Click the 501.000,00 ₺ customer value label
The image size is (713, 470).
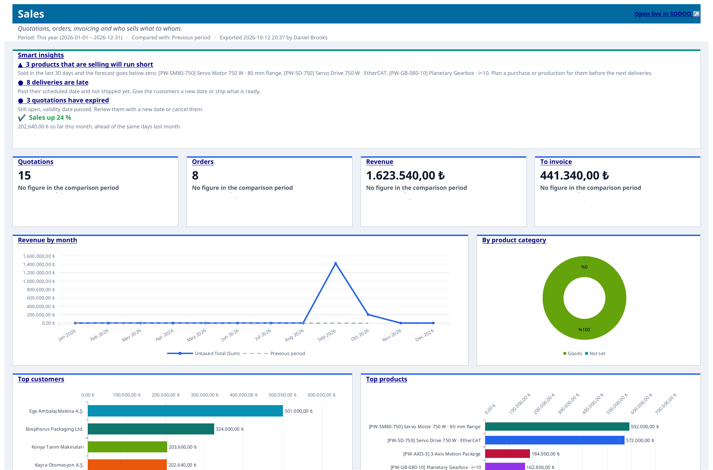coord(299,411)
